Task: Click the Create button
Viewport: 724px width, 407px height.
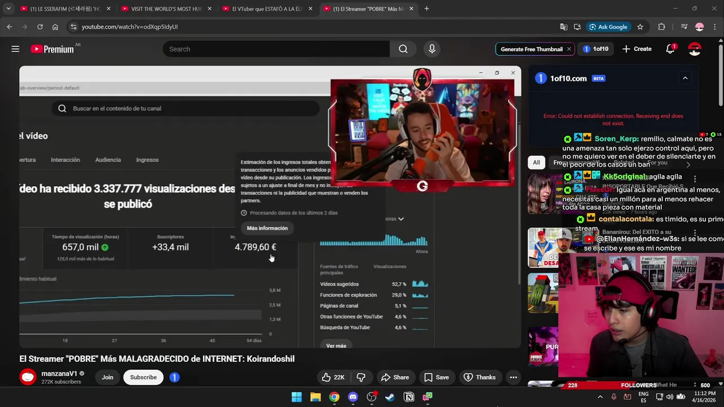Action: pyautogui.click(x=637, y=49)
